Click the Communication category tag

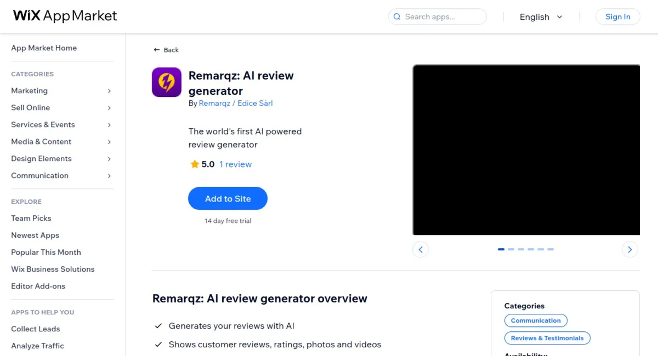pos(536,320)
